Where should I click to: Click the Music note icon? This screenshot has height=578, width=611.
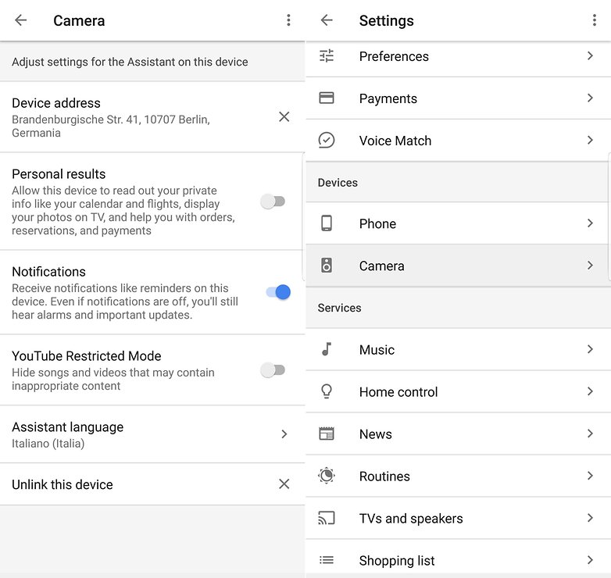[x=327, y=349]
